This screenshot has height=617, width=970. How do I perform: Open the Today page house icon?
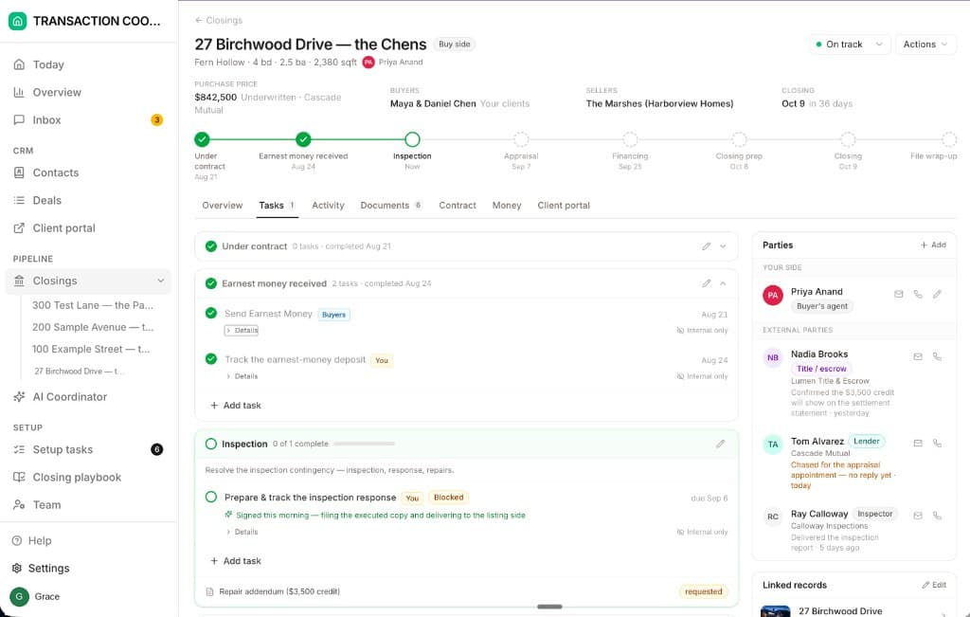(19, 64)
